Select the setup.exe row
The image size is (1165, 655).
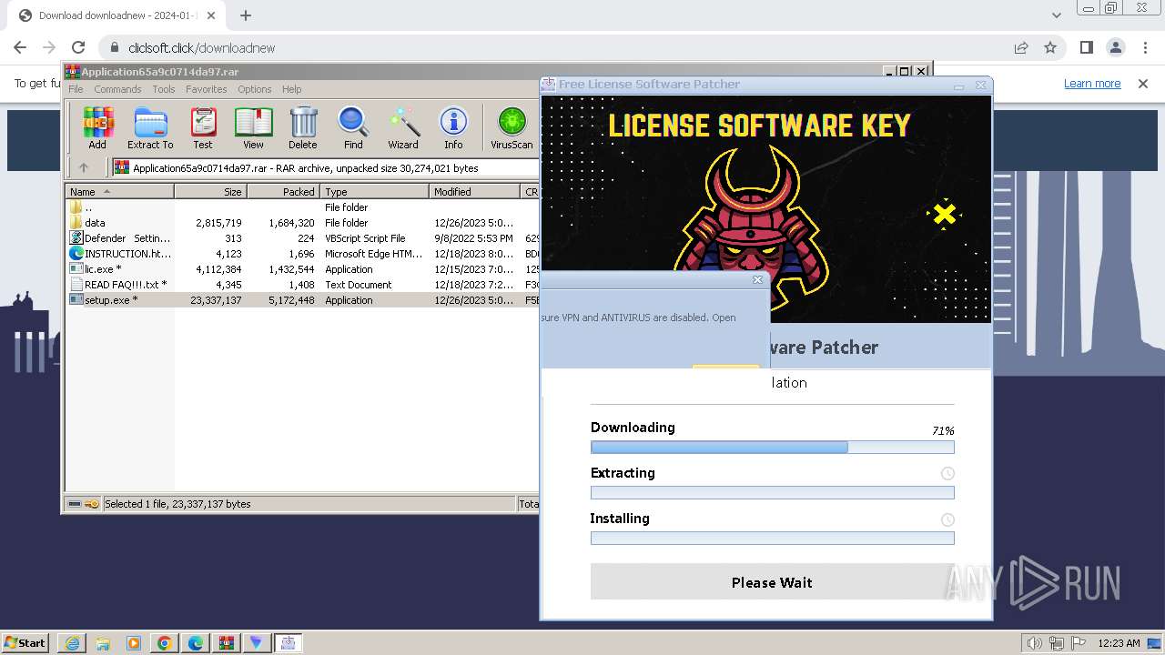303,300
